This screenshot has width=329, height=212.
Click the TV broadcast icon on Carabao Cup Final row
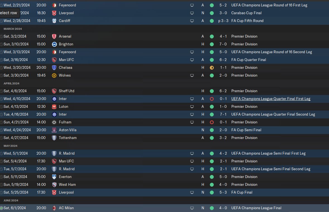pos(192,13)
